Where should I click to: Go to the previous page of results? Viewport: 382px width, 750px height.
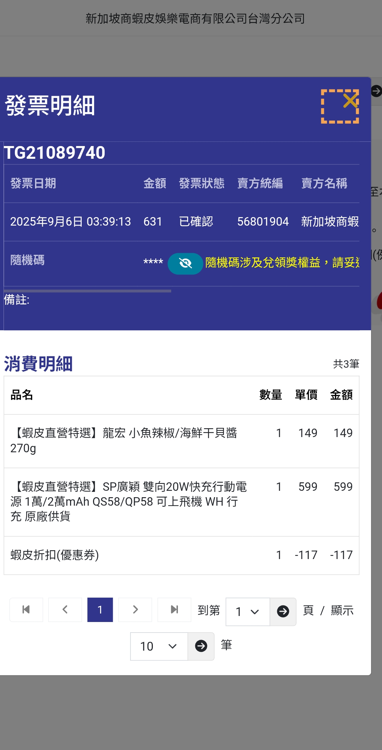[x=65, y=610]
